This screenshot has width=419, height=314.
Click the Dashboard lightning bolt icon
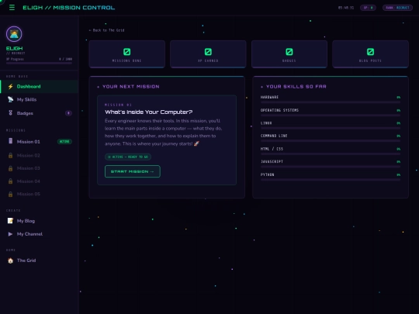(10, 87)
